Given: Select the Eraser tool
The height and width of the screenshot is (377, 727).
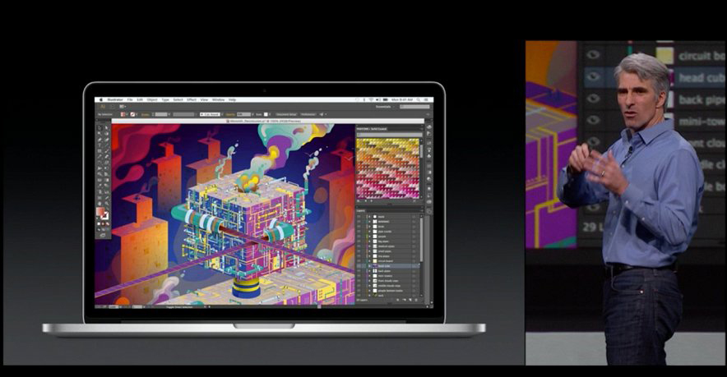Looking at the screenshot, I should [x=107, y=157].
